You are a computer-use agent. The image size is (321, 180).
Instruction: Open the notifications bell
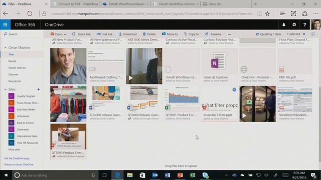(x=284, y=24)
